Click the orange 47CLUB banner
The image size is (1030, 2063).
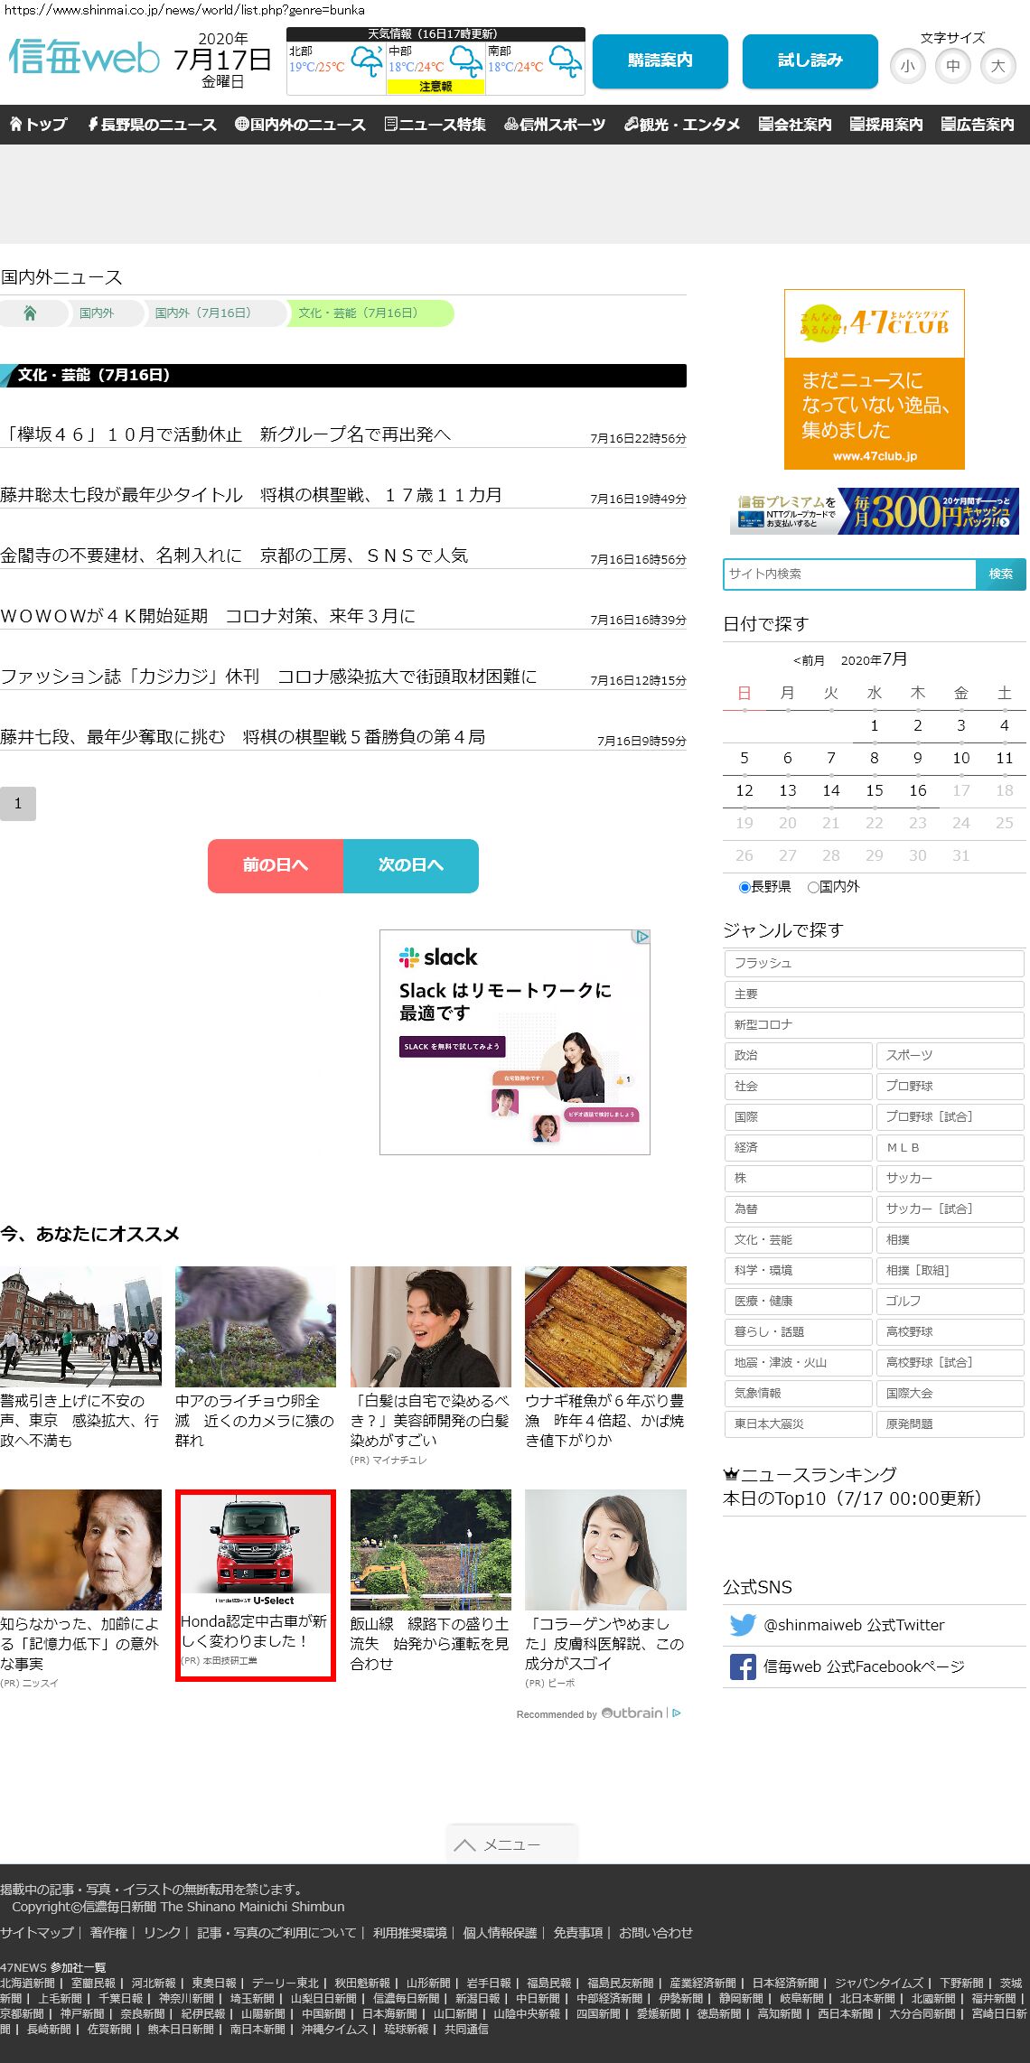[x=874, y=379]
